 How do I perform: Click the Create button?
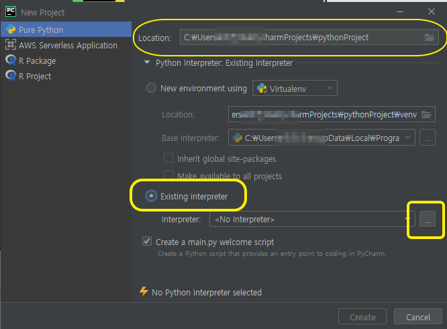(x=362, y=316)
